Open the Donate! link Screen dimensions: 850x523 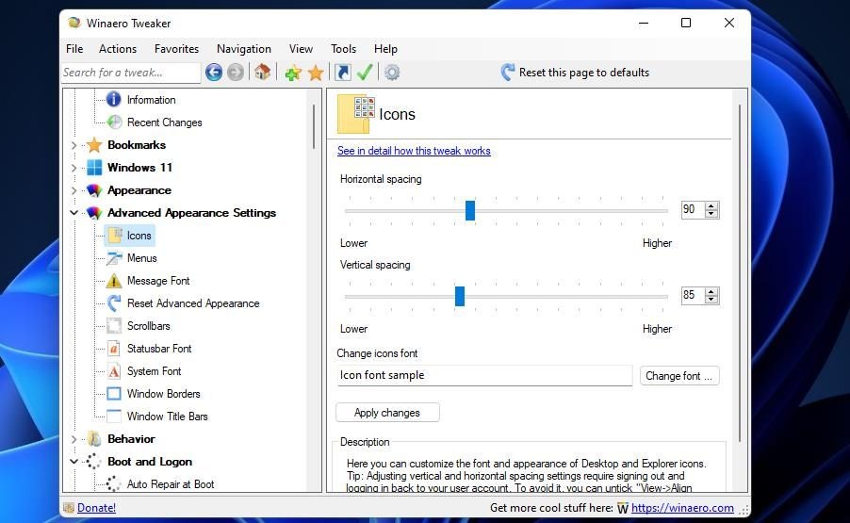coord(96,508)
